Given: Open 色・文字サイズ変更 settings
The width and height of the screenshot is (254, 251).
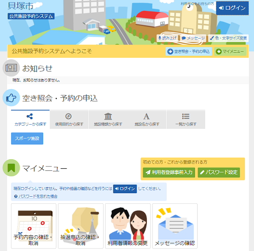Looking at the screenshot, I should (x=229, y=38).
